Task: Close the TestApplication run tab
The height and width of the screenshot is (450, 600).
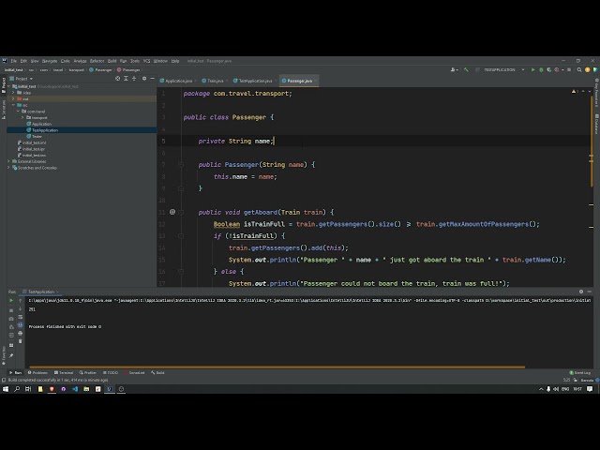Action: pyautogui.click(x=57, y=292)
